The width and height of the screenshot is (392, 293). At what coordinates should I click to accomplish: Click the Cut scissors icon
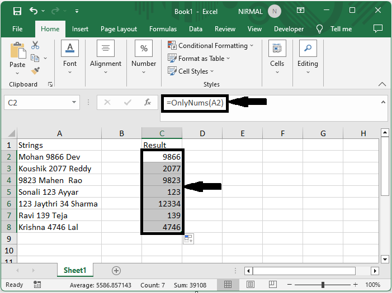[x=35, y=45]
